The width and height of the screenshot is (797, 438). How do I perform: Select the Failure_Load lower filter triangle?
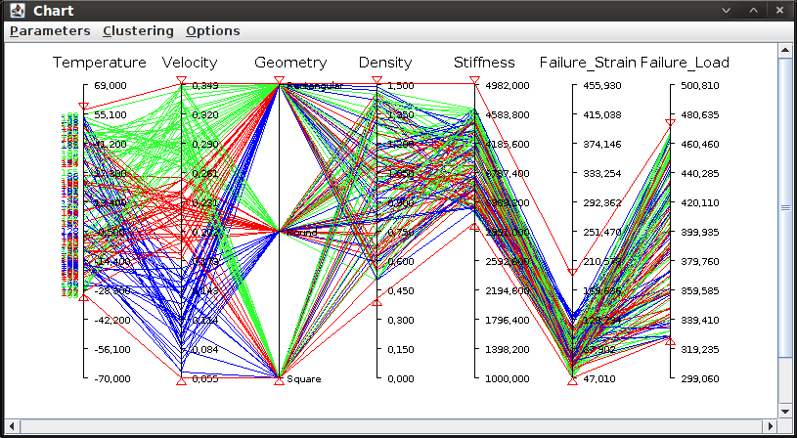[671, 341]
